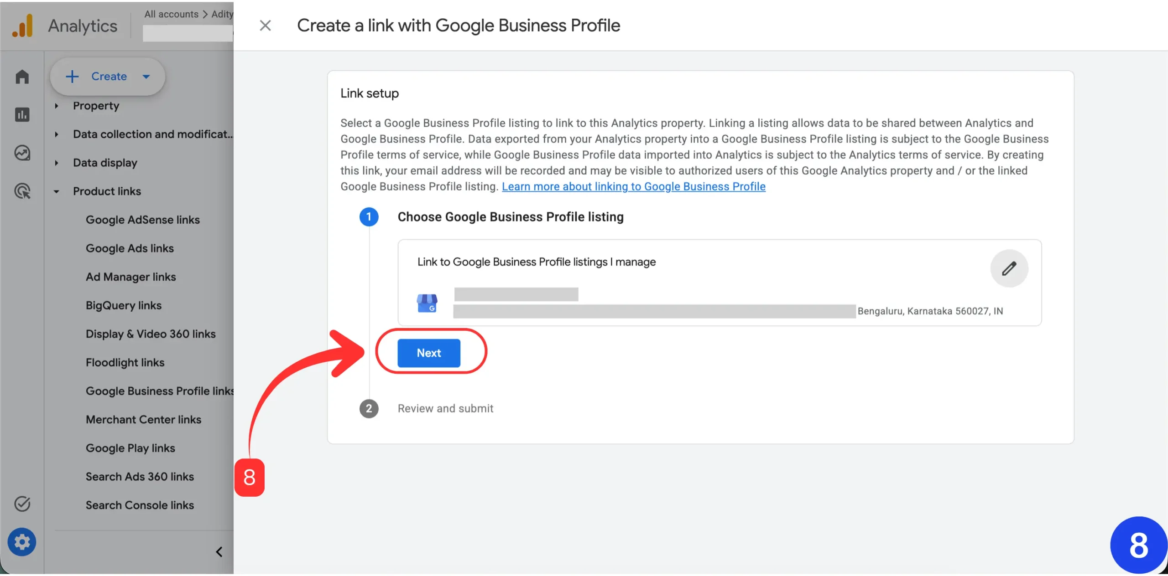
Task: Expand the Property section
Action: [x=96, y=106]
